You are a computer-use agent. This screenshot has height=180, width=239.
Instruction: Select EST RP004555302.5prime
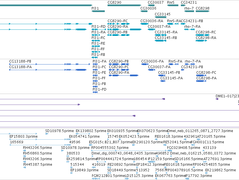coord(110,148)
